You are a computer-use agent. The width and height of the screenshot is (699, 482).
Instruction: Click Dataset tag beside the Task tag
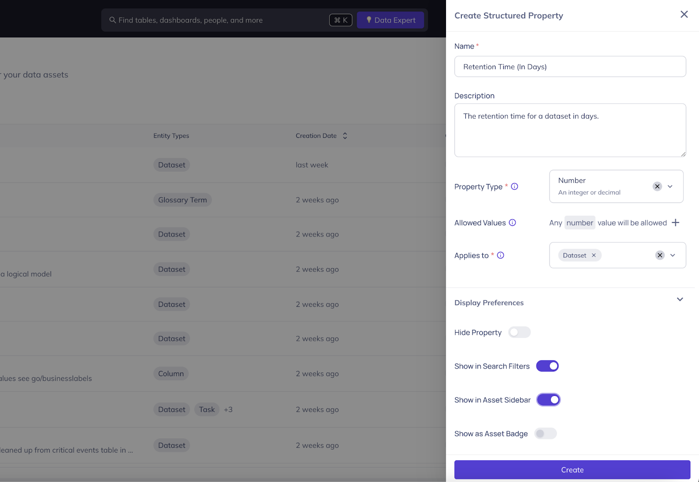pyautogui.click(x=172, y=409)
